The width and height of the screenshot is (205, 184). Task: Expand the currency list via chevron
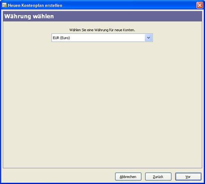[149, 38]
